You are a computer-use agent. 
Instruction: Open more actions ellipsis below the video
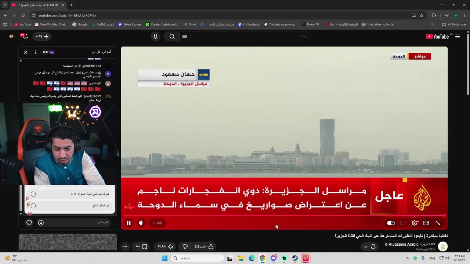click(x=125, y=246)
